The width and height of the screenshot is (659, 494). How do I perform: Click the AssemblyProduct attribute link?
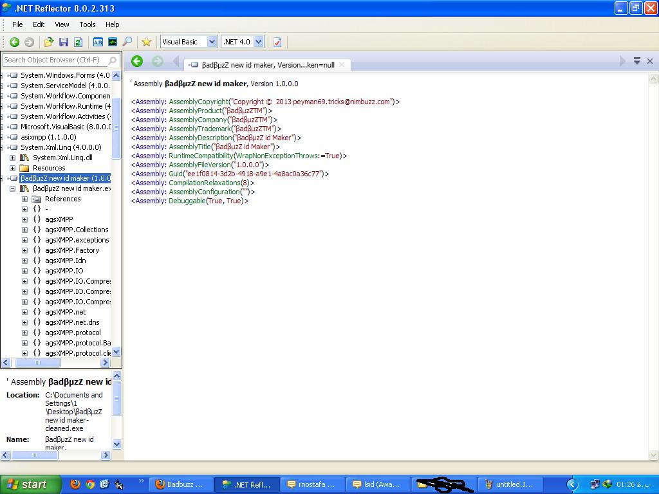[x=196, y=111]
